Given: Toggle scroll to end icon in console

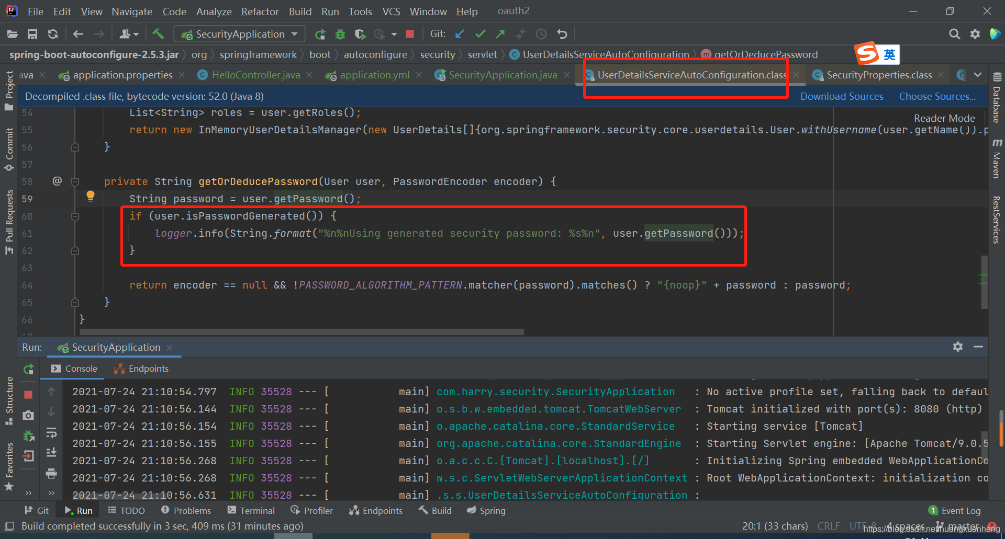Looking at the screenshot, I should [51, 452].
